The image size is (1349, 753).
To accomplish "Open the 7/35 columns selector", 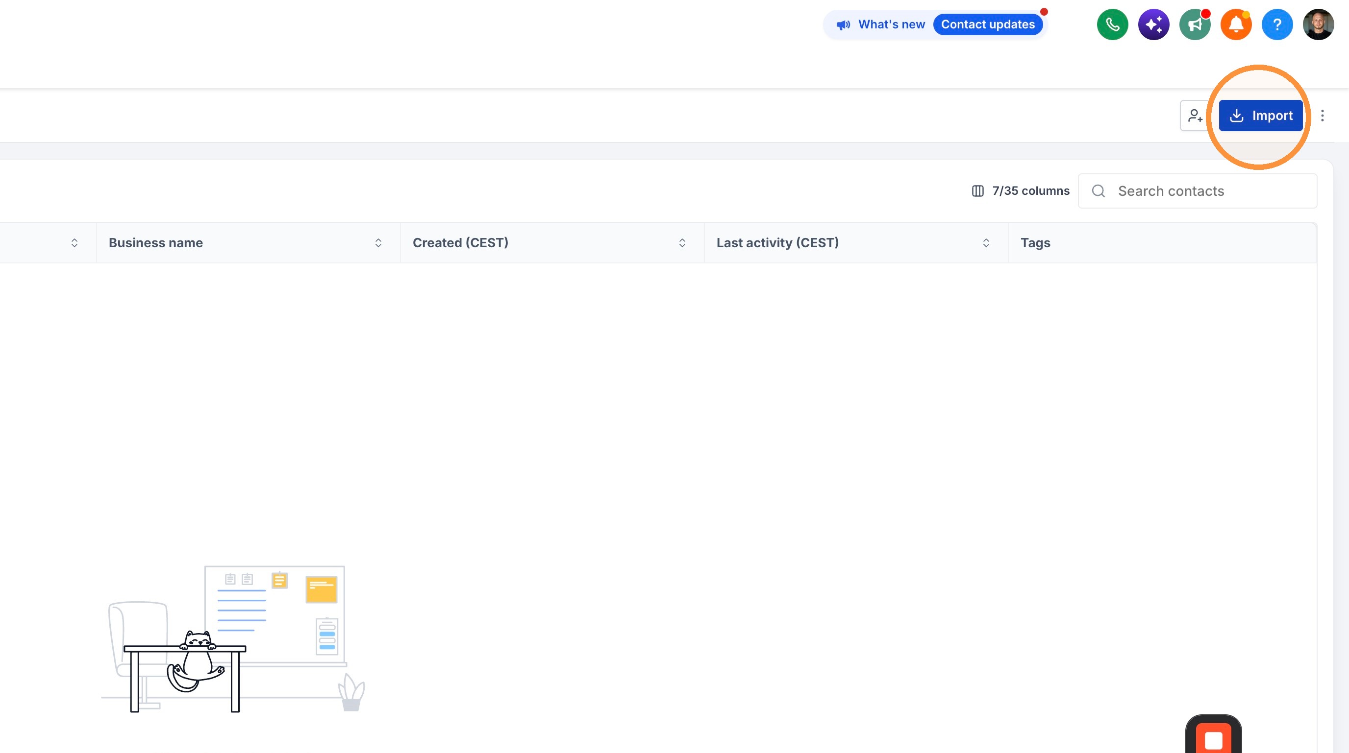I will click(x=1021, y=191).
